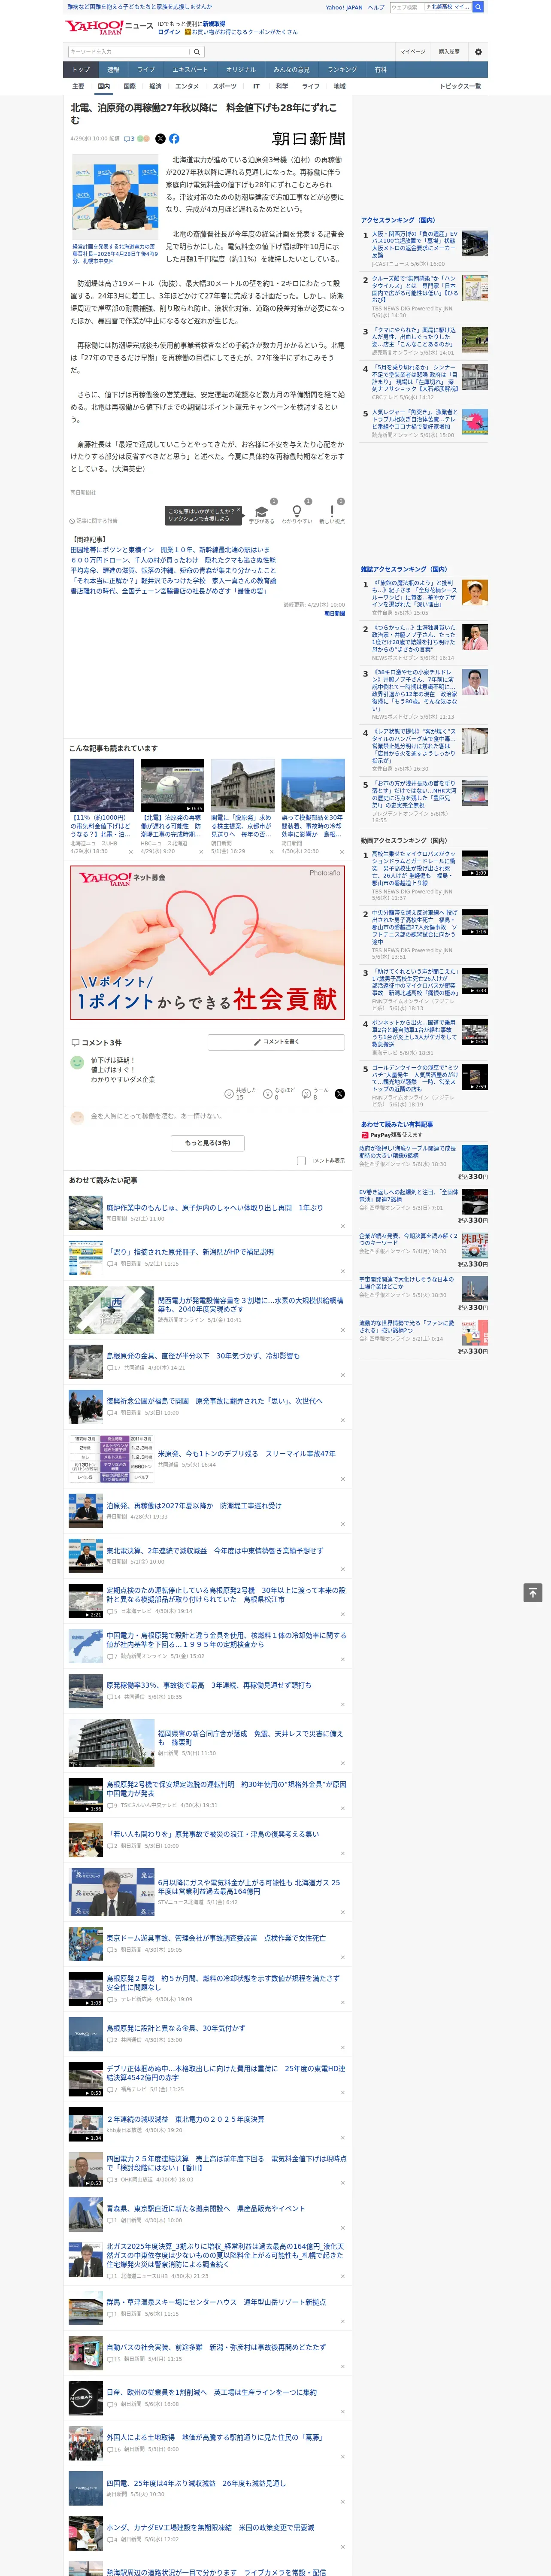This screenshot has width=551, height=2576.
Task: Open the 島根原発の金具 article link
Action: point(203,1355)
